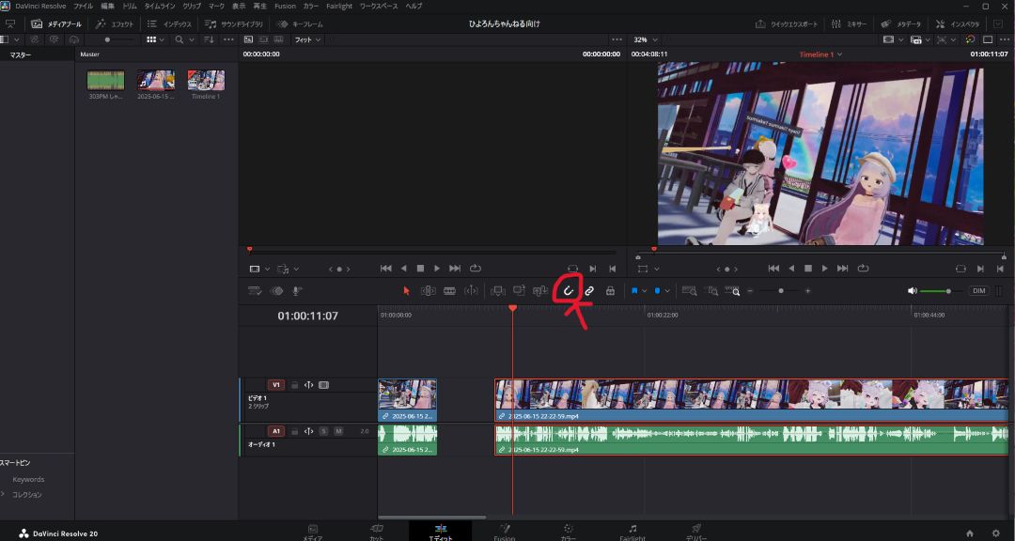Solo audio track A1 with S button

323,431
